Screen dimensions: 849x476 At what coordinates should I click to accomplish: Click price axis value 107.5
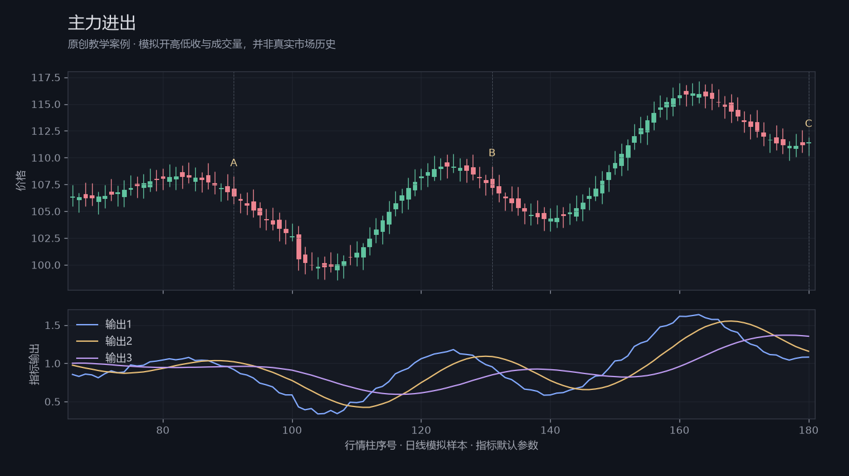click(46, 185)
